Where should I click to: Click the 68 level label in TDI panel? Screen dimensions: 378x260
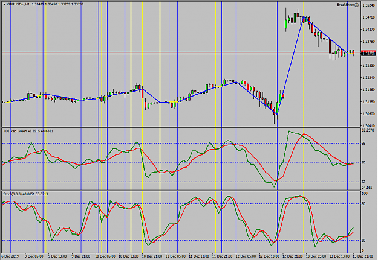[363, 144]
